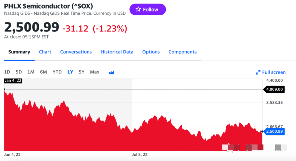Open the Full screen link
The image size is (296, 161).
click(x=274, y=73)
